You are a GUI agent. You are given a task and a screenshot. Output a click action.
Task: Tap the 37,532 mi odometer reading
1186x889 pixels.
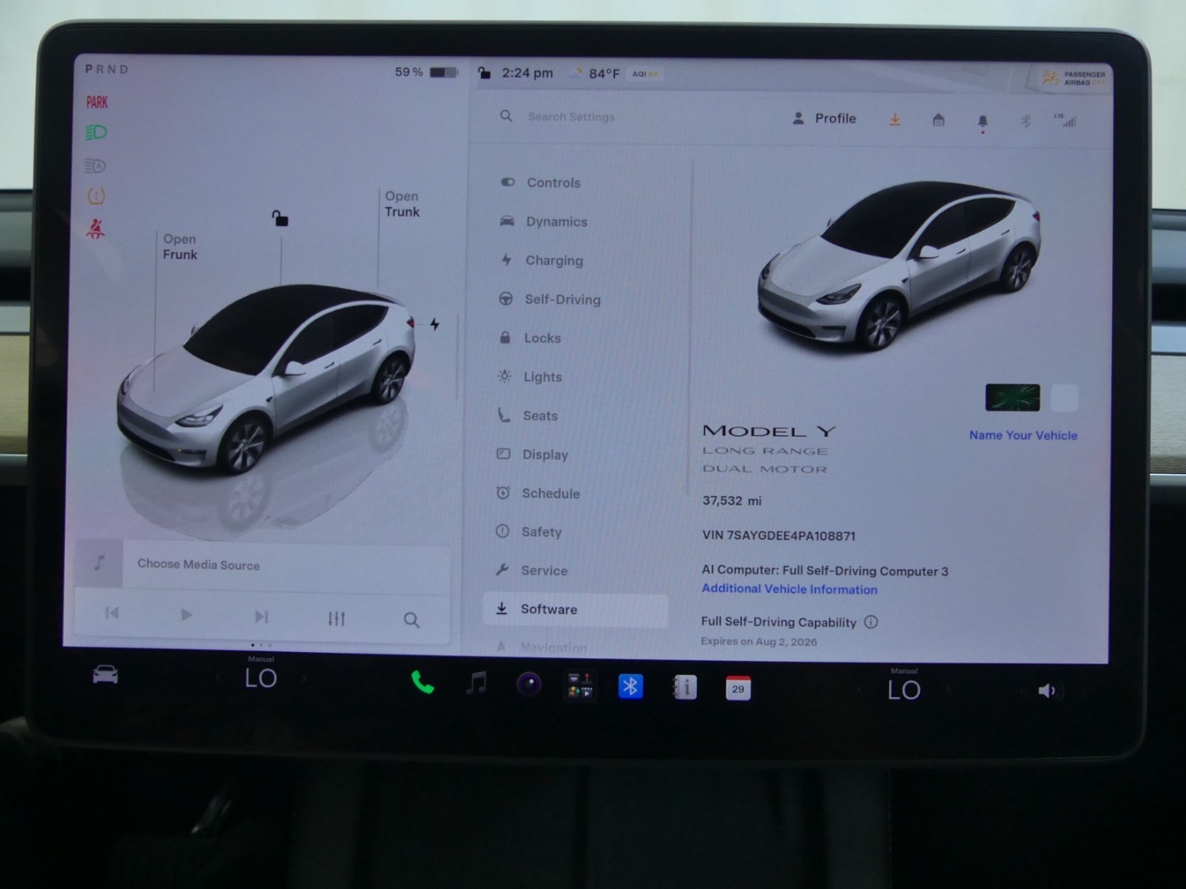(731, 500)
